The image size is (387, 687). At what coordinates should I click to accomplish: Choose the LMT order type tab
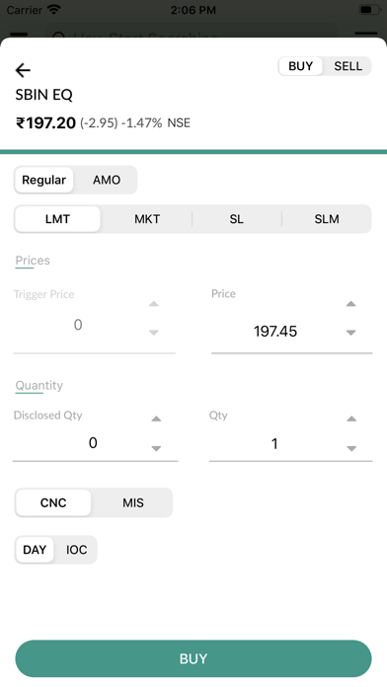tap(57, 218)
